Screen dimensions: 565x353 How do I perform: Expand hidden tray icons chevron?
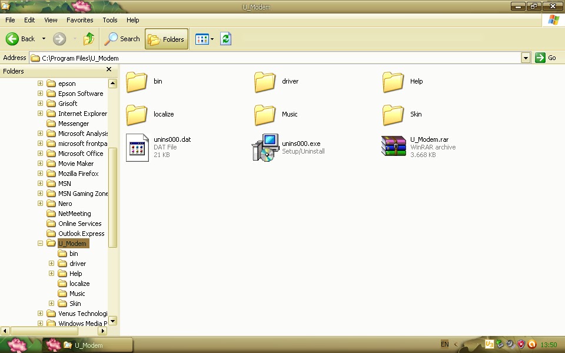click(x=456, y=344)
